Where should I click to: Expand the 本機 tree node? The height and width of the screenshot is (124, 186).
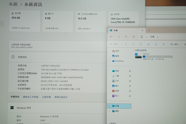[x=109, y=106]
